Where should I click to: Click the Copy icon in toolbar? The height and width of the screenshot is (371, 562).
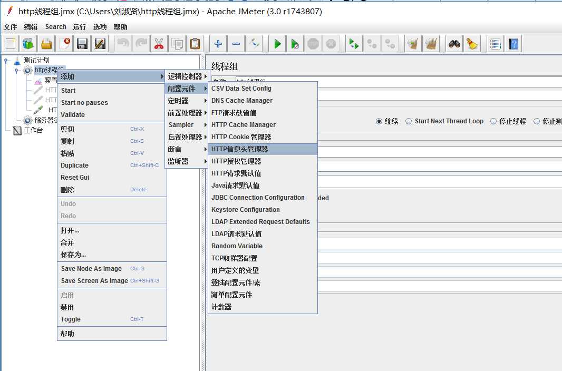coord(177,44)
